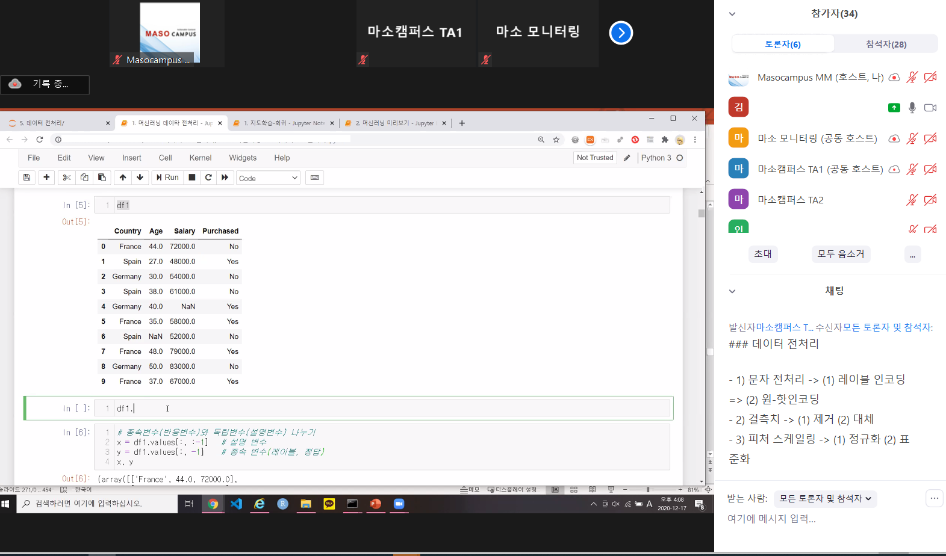Restart the kernel with the circular arrow
Viewport: 946px width, 556px height.
pyautogui.click(x=208, y=178)
